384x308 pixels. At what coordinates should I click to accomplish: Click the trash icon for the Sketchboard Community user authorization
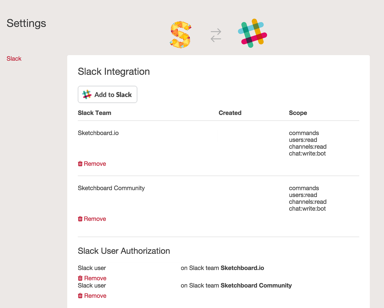pos(80,295)
